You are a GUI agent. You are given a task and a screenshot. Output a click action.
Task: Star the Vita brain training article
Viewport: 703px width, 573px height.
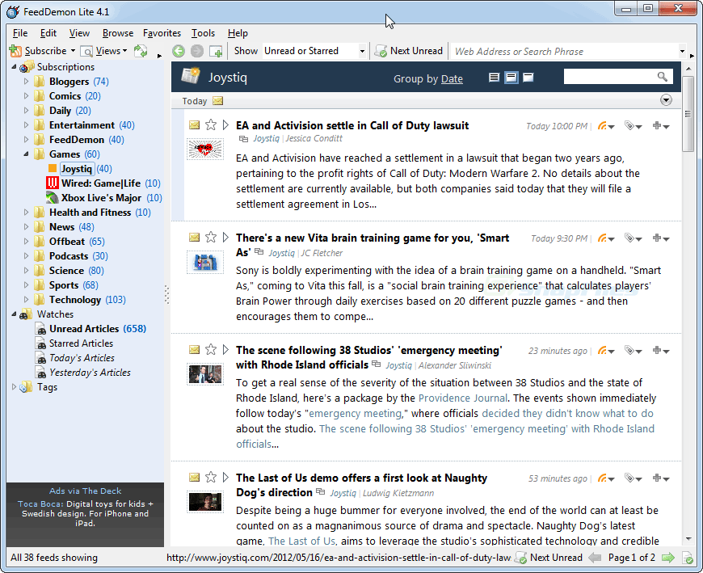click(211, 237)
